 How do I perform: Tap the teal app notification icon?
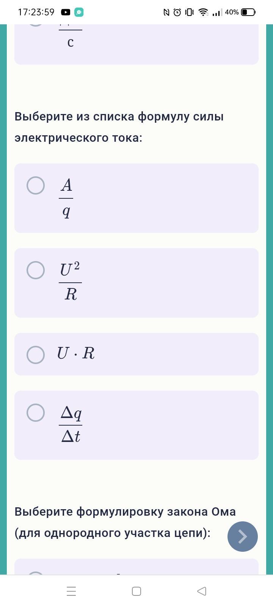[x=79, y=12]
